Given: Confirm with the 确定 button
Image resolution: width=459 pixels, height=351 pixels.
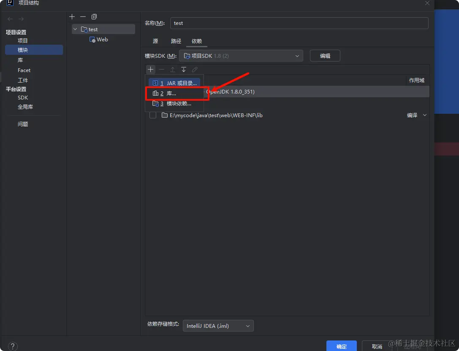Looking at the screenshot, I should click(342, 346).
